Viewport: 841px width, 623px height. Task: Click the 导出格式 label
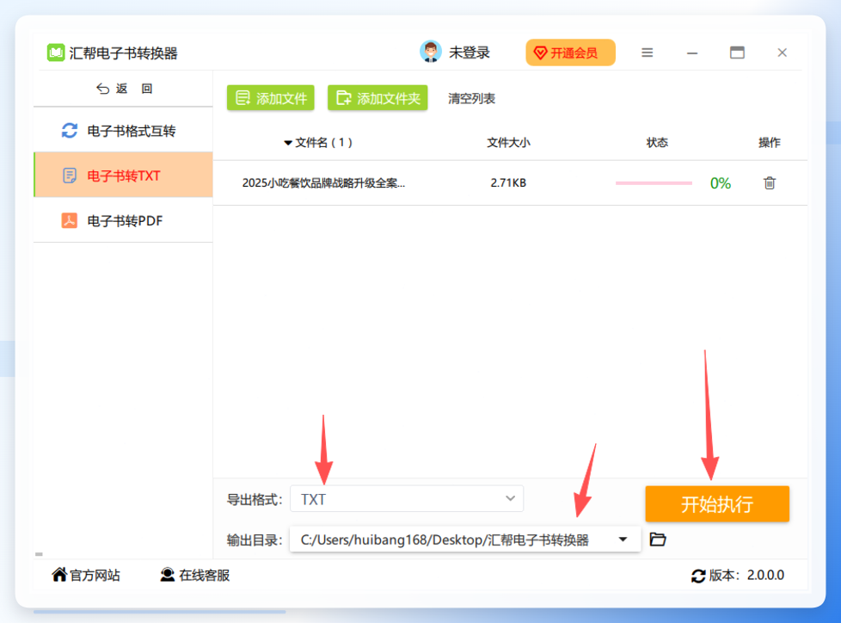255,500
